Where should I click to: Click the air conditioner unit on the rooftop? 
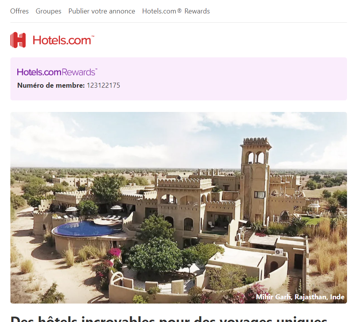point(279,252)
